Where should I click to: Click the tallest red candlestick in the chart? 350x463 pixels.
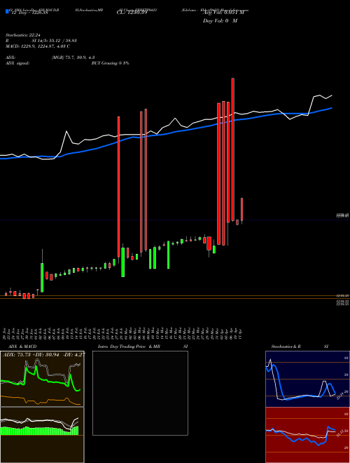[232, 149]
